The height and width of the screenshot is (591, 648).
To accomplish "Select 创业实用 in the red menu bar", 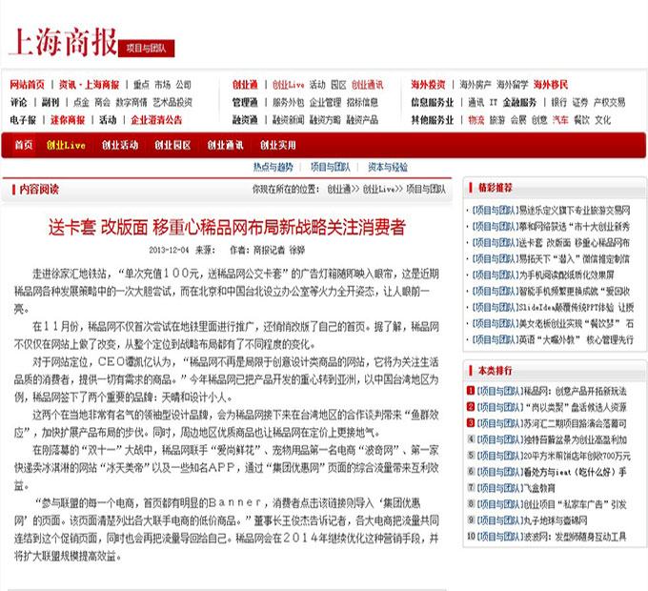I will click(278, 145).
